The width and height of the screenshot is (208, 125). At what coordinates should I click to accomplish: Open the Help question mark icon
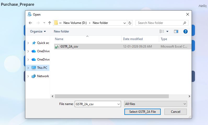point(186,31)
